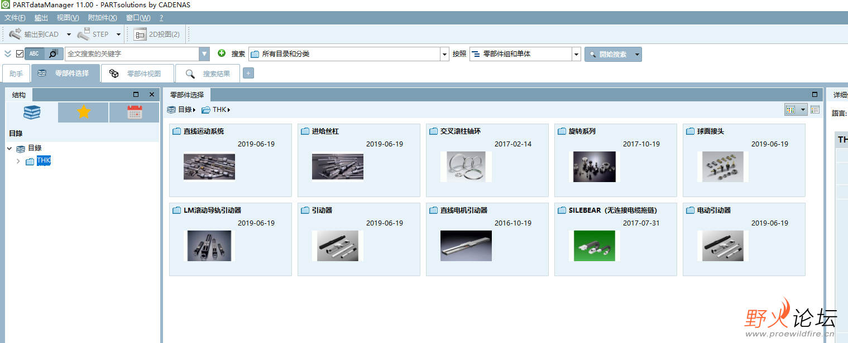
Task: Click the 球面接头 folder icon
Action: pos(690,131)
